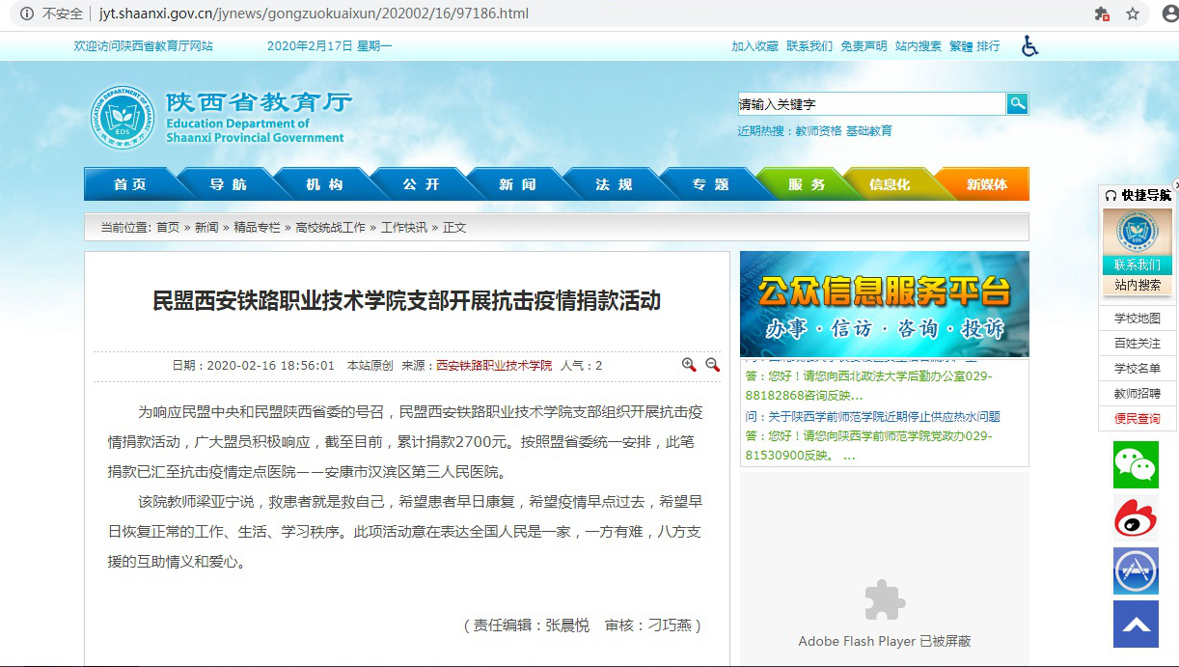Open the 服务 navigation tab
The height and width of the screenshot is (667, 1179).
[806, 184]
